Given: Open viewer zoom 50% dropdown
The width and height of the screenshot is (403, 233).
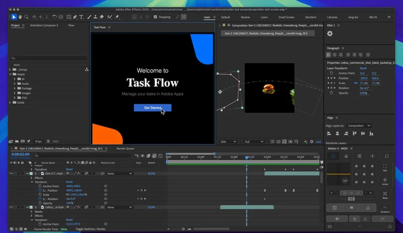Looking at the screenshot, I should (228, 142).
